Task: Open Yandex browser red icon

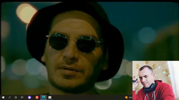Action: (x=37, y=97)
